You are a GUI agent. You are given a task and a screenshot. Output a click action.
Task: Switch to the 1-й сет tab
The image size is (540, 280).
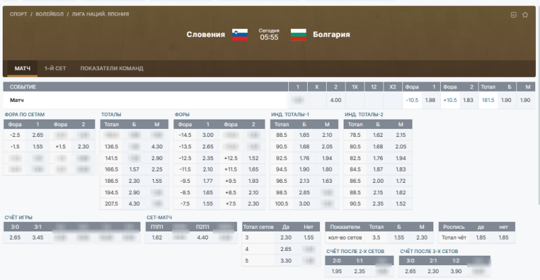(x=55, y=69)
